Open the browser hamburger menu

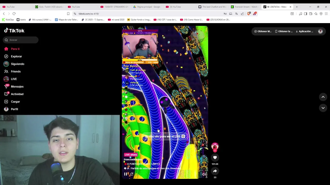[326, 14]
